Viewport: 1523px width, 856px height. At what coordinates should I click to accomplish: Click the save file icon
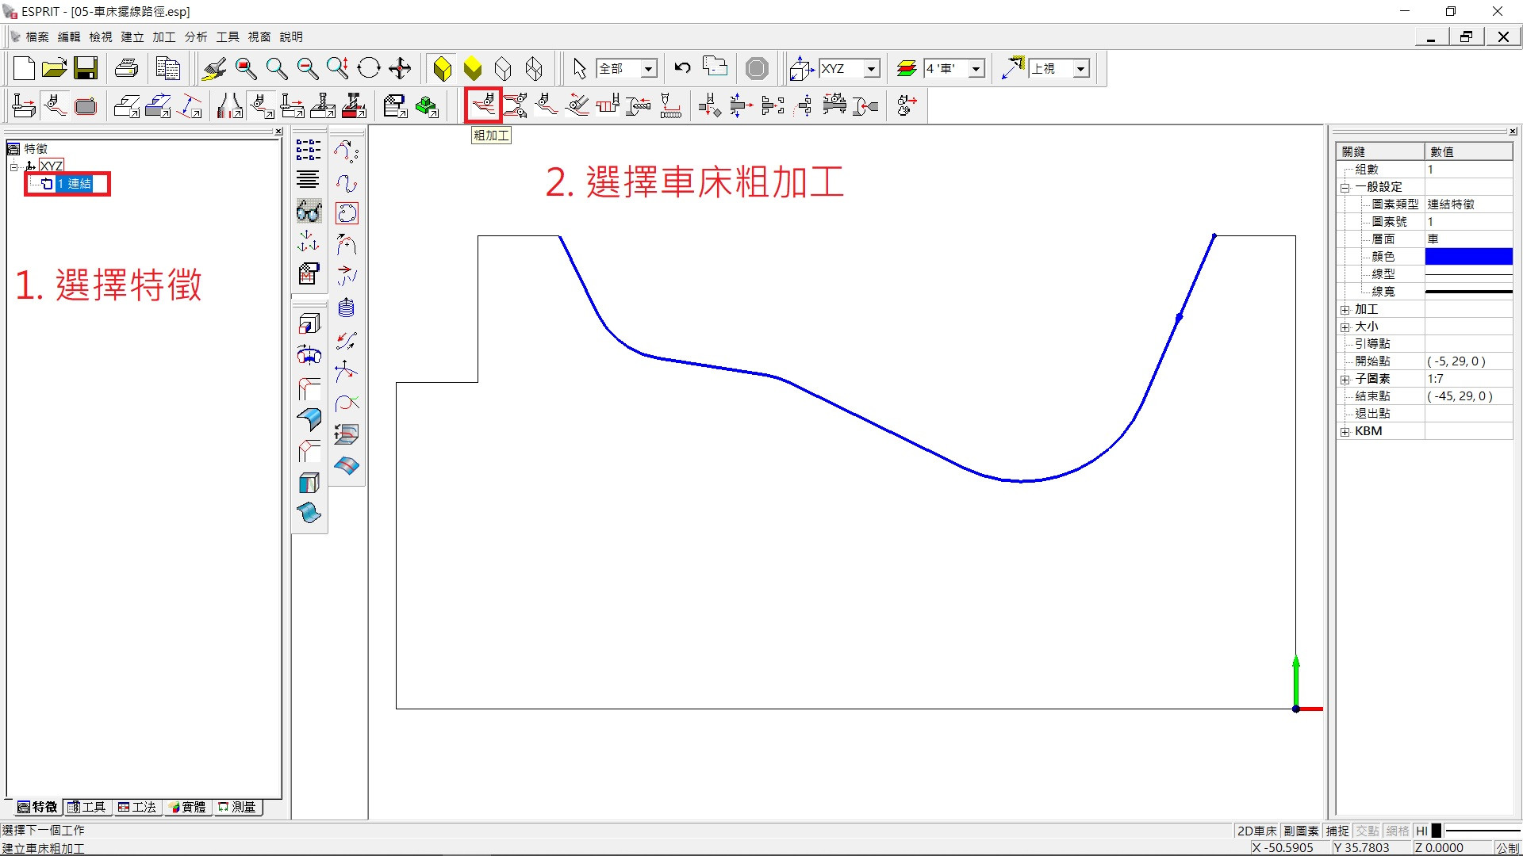pyautogui.click(x=86, y=69)
